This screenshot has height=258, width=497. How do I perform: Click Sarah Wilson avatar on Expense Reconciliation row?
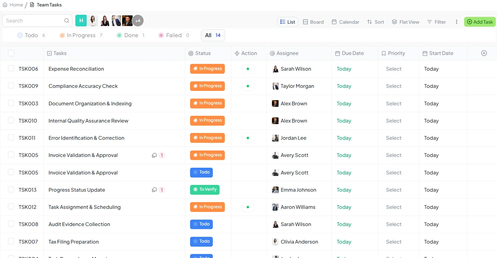point(275,69)
